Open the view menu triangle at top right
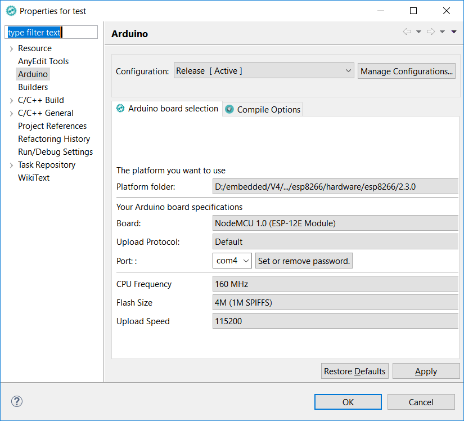The image size is (464, 421). [453, 32]
